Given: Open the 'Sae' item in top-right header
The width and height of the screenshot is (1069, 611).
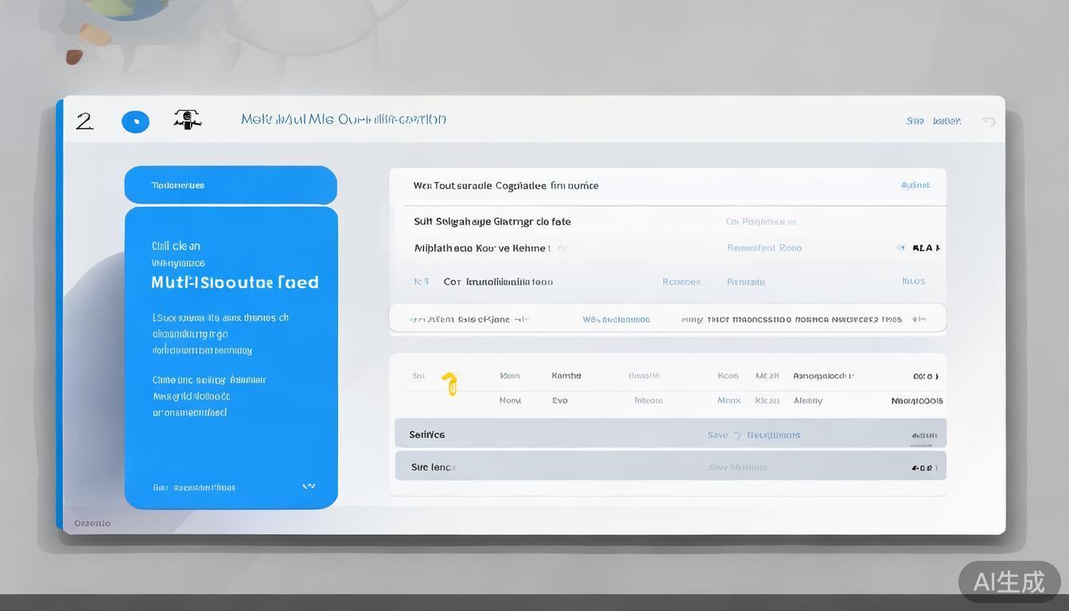Looking at the screenshot, I should [915, 121].
